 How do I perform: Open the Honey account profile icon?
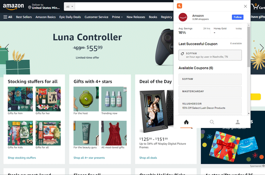(x=238, y=122)
